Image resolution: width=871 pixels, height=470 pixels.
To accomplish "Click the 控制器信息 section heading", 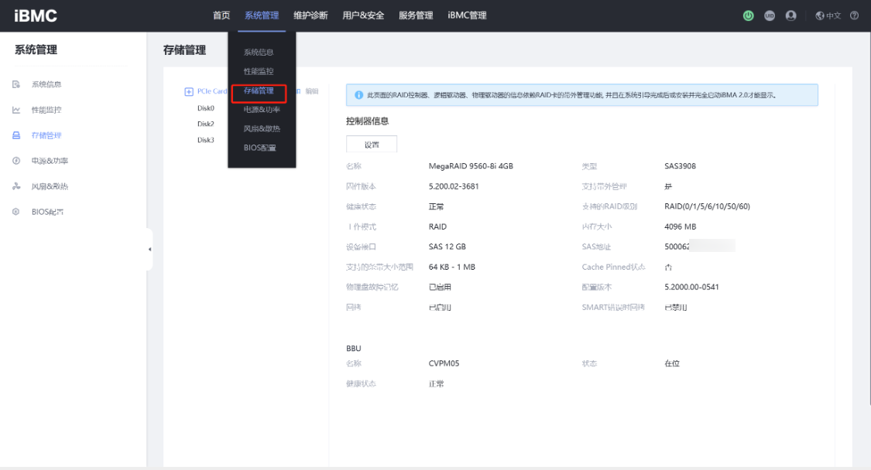I will point(367,121).
